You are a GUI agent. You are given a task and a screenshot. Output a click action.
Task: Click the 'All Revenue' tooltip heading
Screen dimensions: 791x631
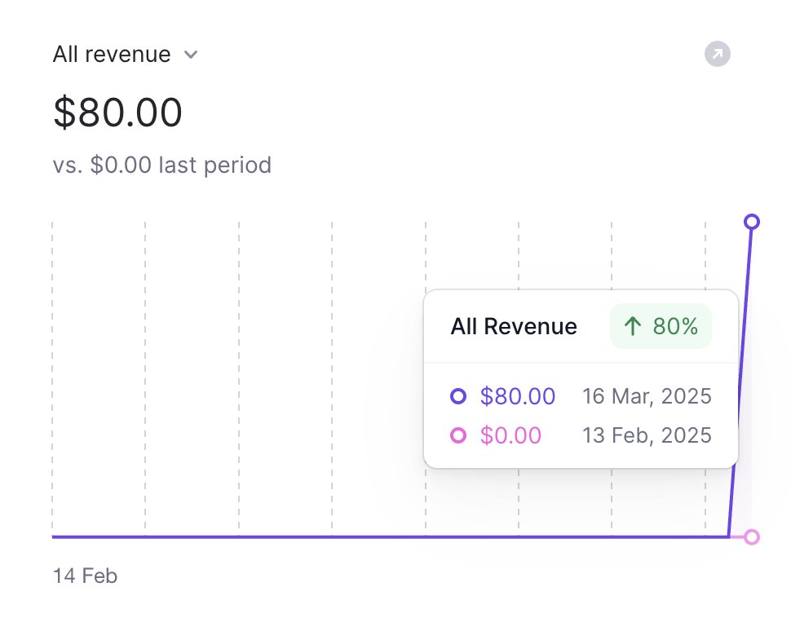(514, 326)
